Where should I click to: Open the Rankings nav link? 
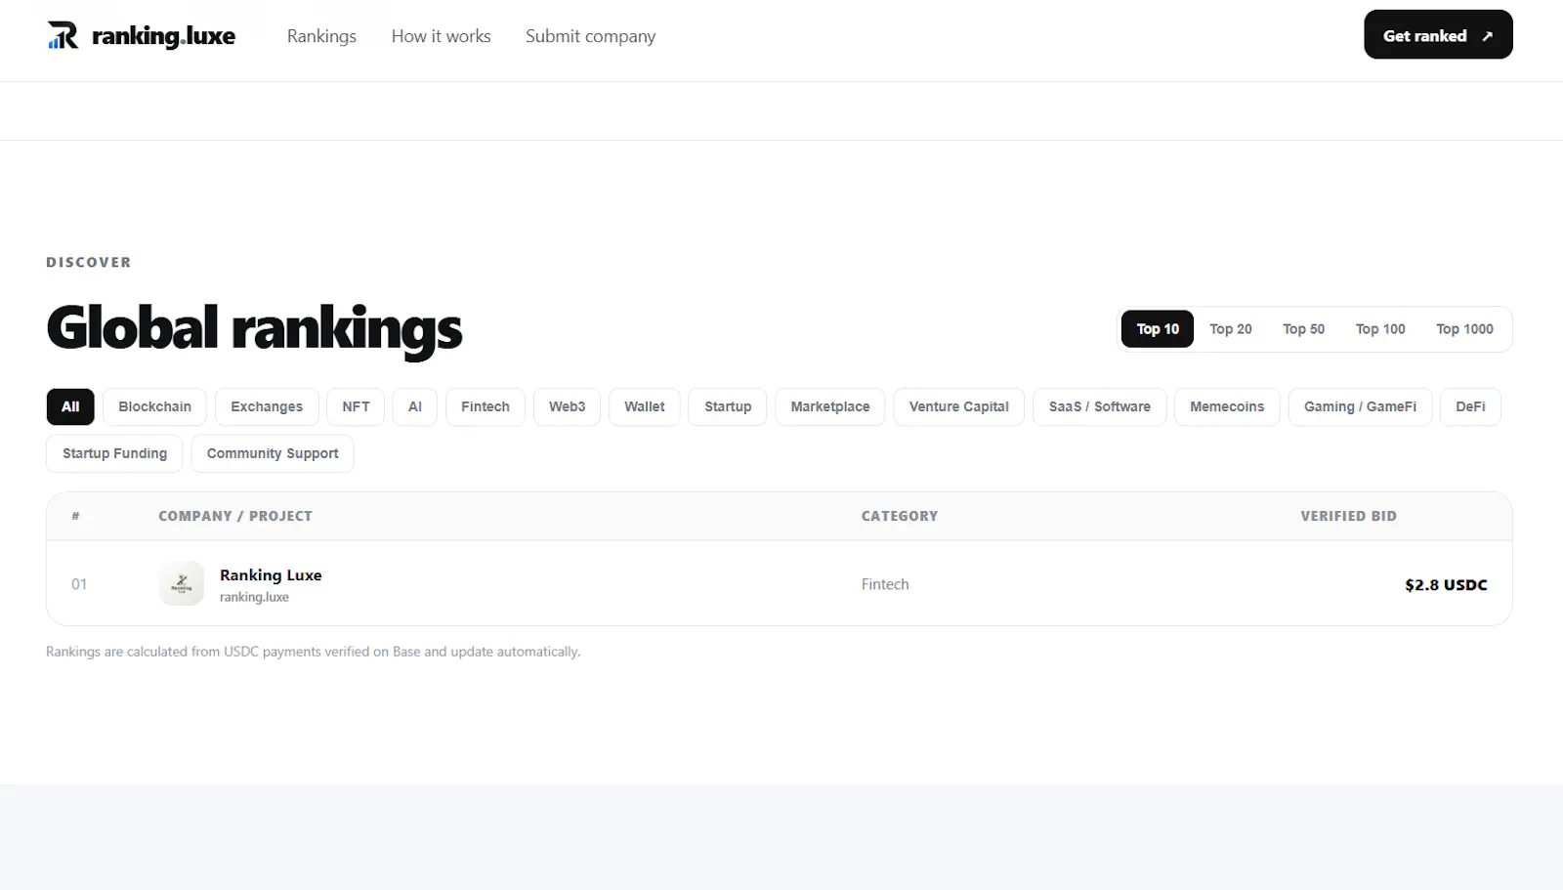click(x=321, y=36)
